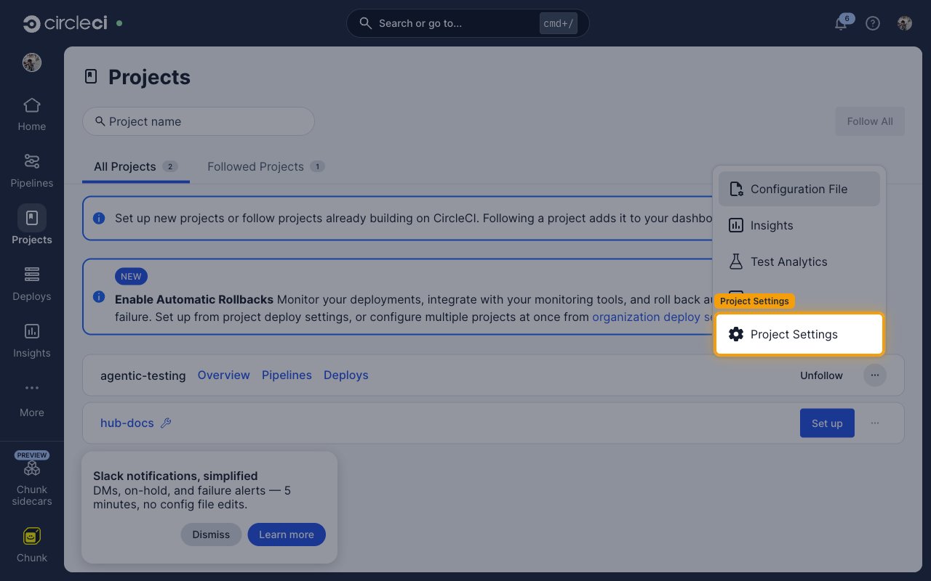Click the hub-docs wrench icon
Image resolution: width=931 pixels, height=581 pixels.
click(166, 423)
